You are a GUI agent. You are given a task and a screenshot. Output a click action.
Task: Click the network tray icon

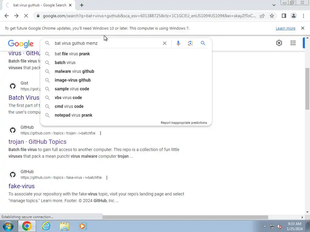point(272,226)
